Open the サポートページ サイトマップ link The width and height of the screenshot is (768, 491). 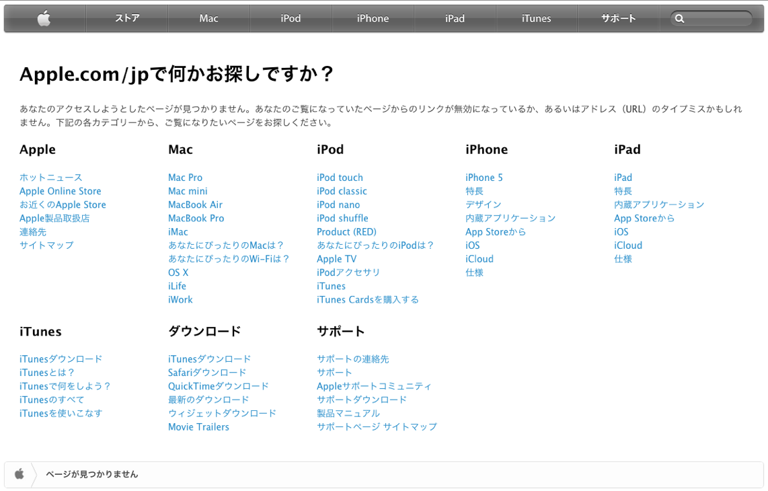point(377,427)
